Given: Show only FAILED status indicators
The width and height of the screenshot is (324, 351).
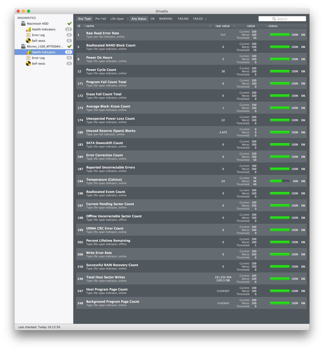Looking at the screenshot, I should 198,19.
